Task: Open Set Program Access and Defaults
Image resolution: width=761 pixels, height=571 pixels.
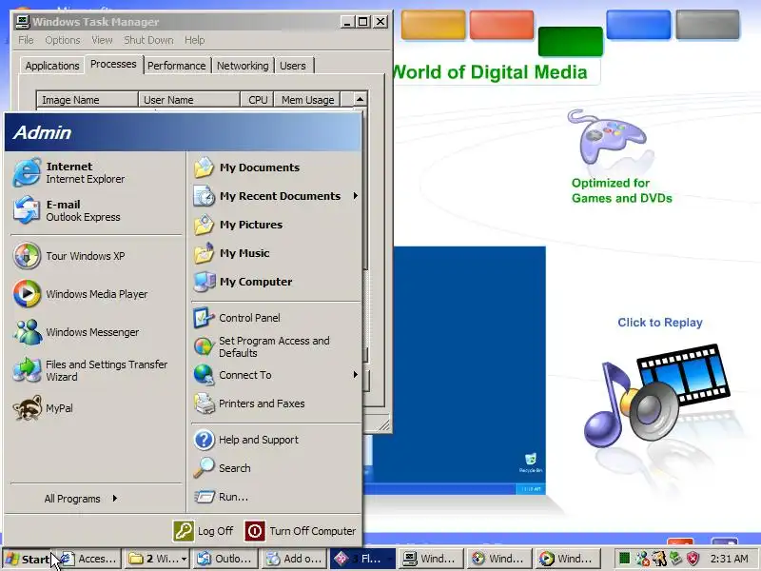Action: [x=276, y=346]
